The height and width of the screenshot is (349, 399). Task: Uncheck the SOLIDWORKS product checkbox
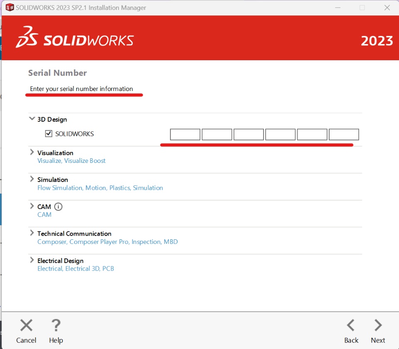pos(49,133)
